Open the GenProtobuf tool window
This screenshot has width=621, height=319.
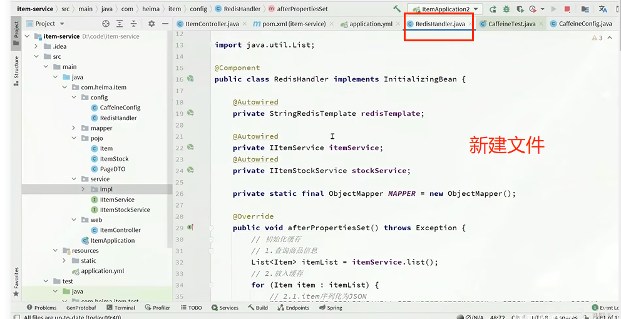(x=81, y=308)
